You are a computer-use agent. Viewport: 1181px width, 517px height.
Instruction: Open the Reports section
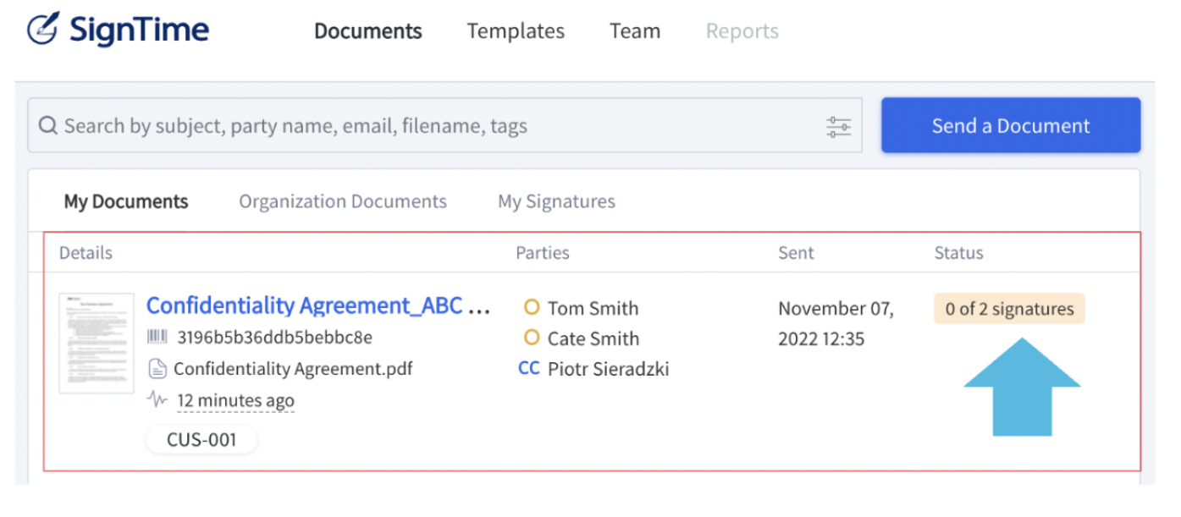(x=742, y=32)
